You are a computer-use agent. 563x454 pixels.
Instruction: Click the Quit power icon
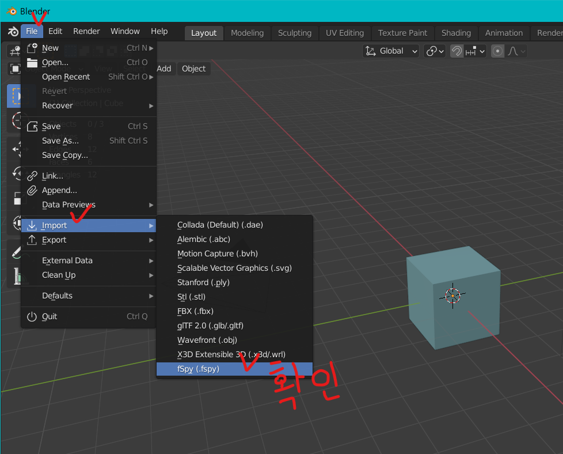(32, 317)
